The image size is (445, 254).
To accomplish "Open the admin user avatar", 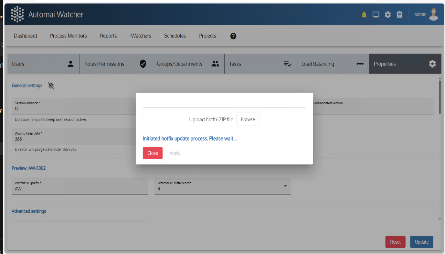I will click(434, 14).
